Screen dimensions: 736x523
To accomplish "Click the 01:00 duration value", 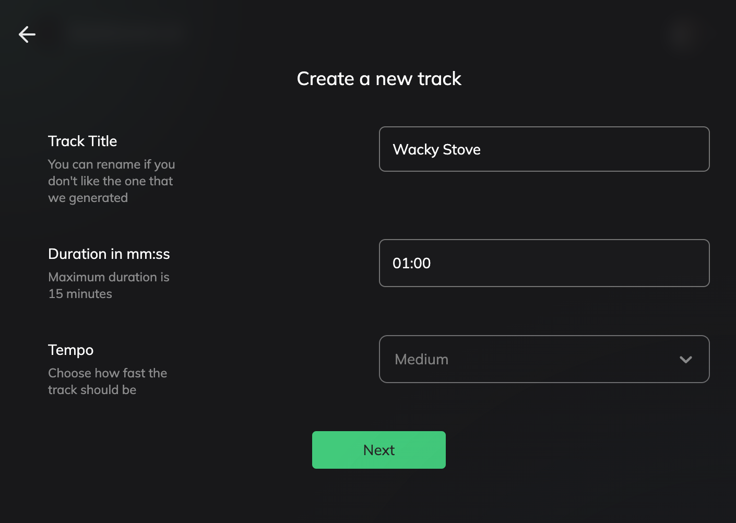I will 412,263.
